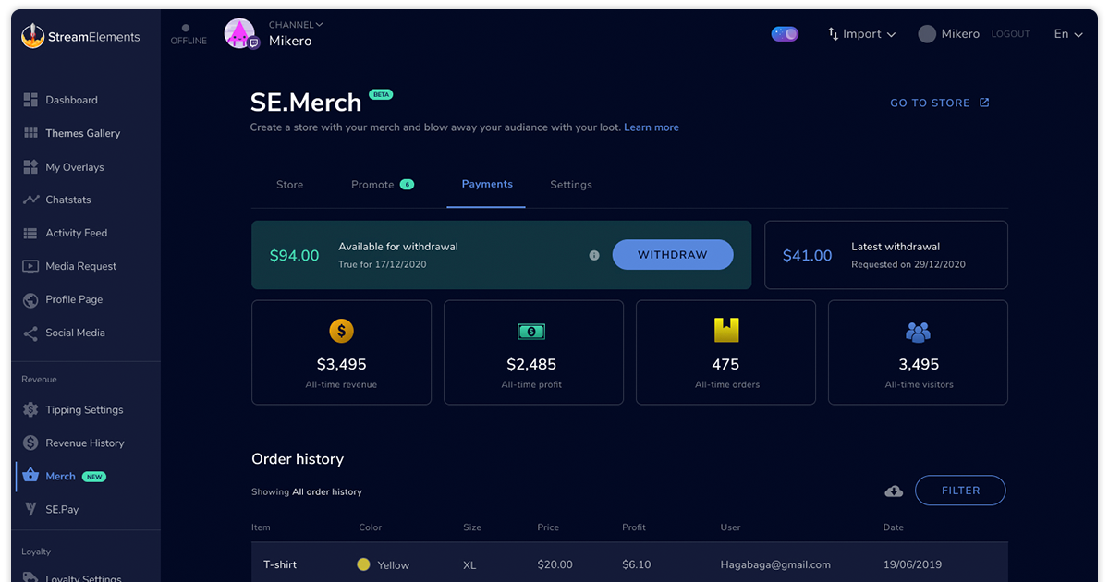The width and height of the screenshot is (1109, 582).
Task: Click the Mikero channel avatar
Action: tap(239, 33)
